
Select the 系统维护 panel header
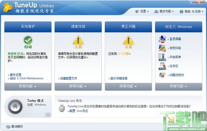tap(28, 27)
